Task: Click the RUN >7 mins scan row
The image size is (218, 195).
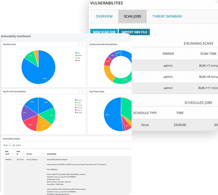Action: point(175,66)
